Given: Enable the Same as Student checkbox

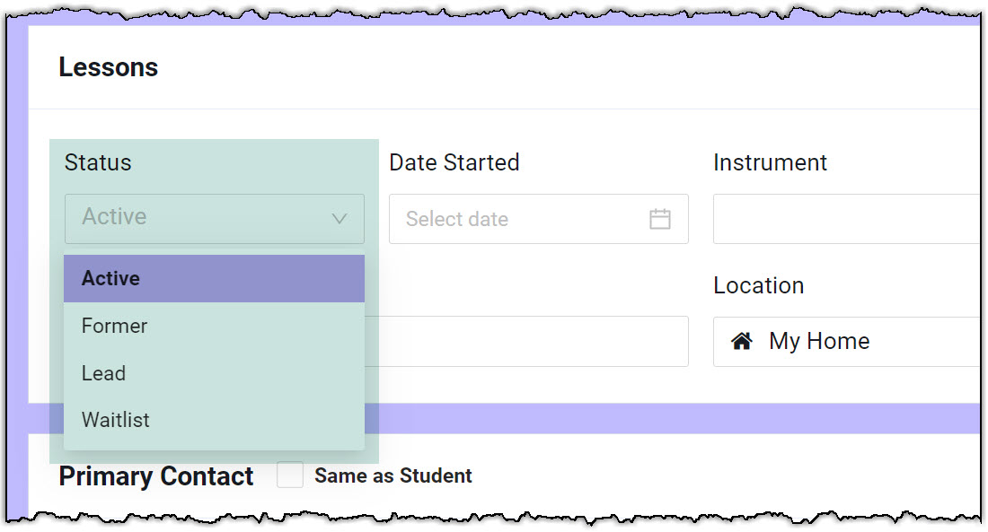Looking at the screenshot, I should (x=290, y=475).
